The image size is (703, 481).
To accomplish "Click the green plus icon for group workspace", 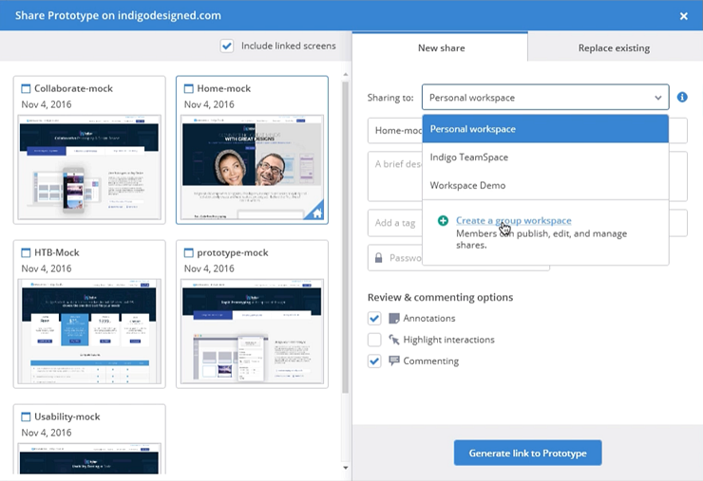I will click(443, 221).
